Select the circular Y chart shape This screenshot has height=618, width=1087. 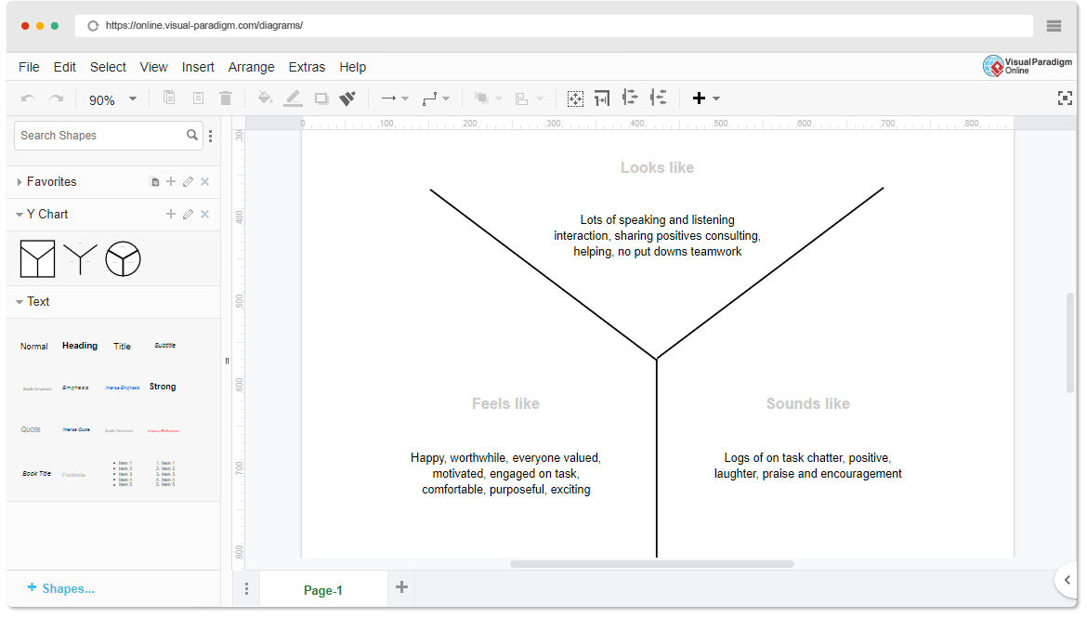pos(123,258)
